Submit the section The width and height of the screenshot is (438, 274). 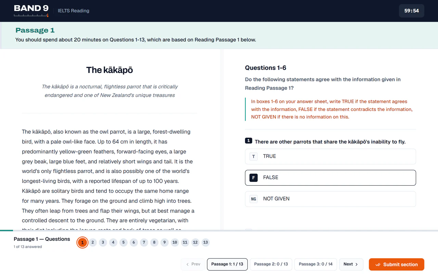pos(397,264)
